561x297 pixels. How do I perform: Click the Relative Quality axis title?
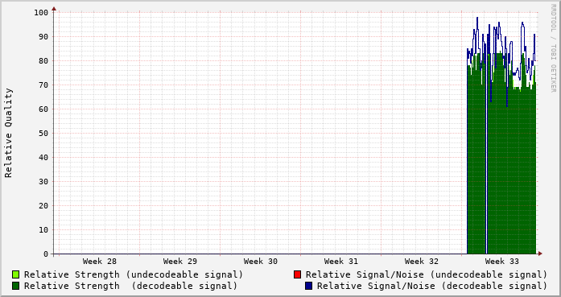point(8,133)
